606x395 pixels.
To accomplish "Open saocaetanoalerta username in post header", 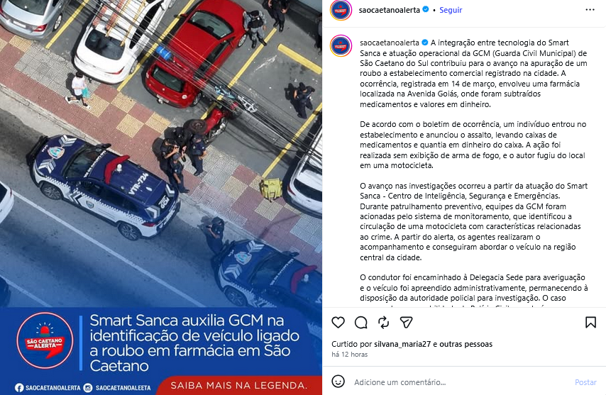I will [x=389, y=10].
